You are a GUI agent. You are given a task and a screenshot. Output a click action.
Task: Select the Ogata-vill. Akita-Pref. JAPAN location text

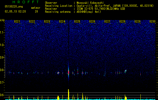point(115,6)
